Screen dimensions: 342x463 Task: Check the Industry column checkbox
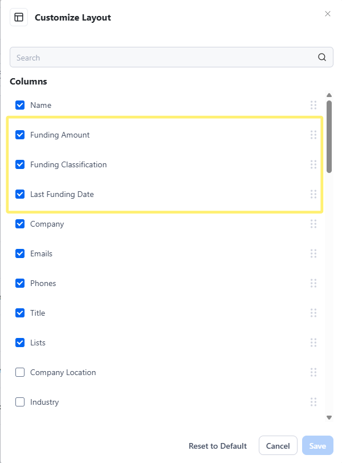coord(20,402)
